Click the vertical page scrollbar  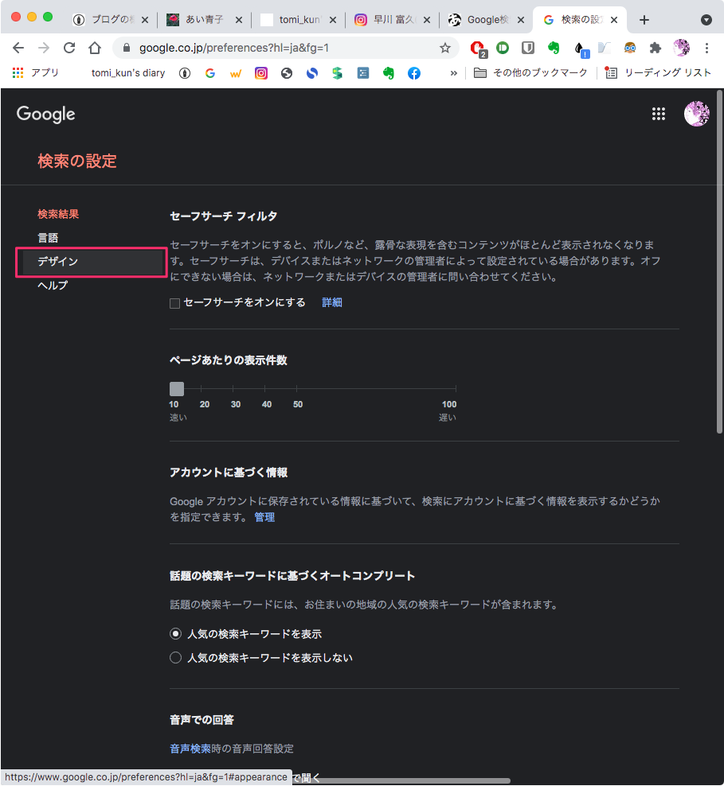(x=720, y=262)
